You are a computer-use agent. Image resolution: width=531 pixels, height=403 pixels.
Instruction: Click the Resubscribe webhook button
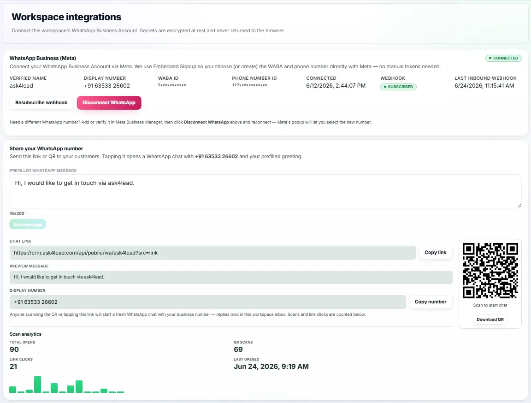41,103
